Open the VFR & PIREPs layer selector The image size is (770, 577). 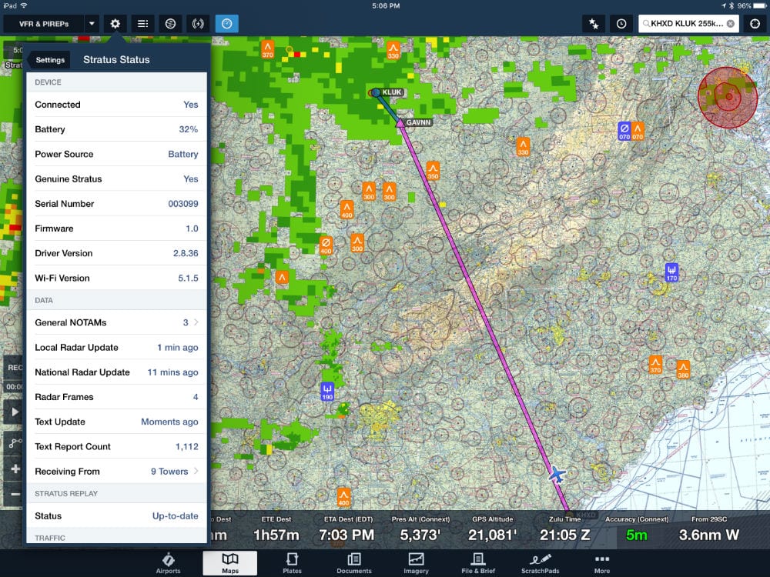click(44, 24)
